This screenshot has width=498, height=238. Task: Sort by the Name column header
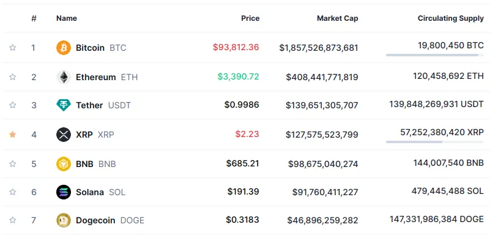coord(67,18)
